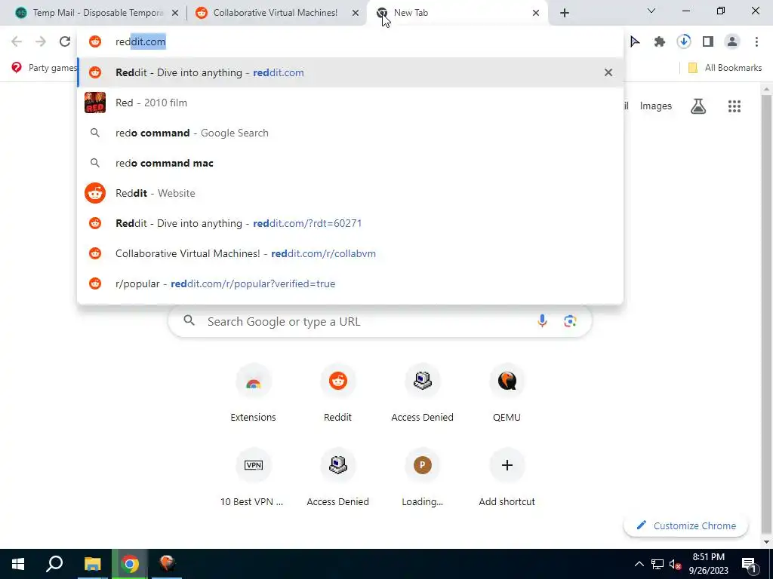
Task: Open the tab search dropdown arrow
Action: [x=651, y=11]
